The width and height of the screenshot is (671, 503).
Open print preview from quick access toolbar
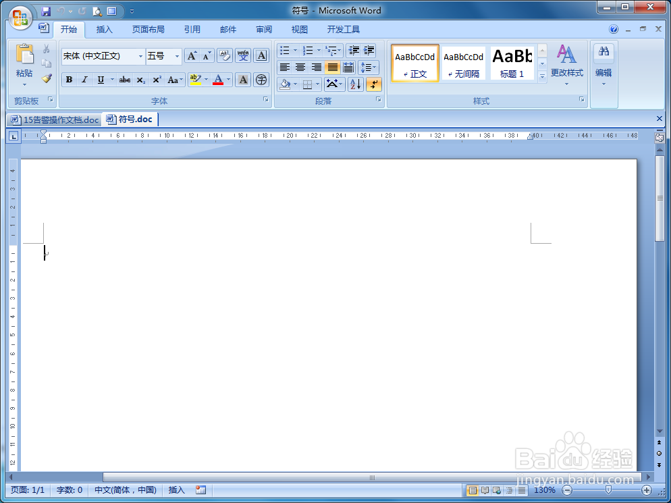click(x=97, y=11)
